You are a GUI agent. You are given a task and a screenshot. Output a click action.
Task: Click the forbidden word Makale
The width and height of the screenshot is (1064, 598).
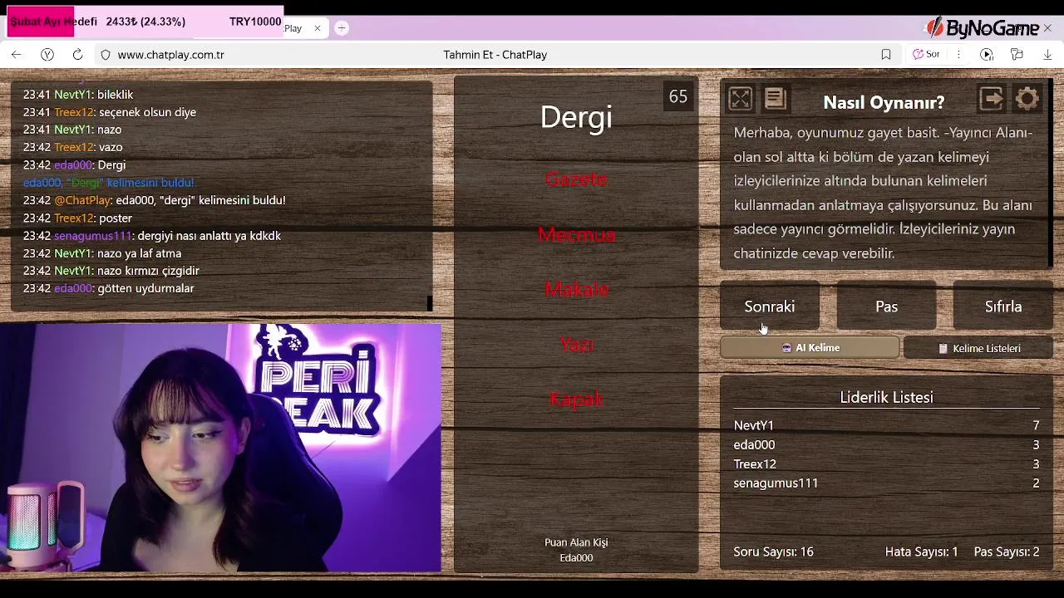tap(576, 289)
